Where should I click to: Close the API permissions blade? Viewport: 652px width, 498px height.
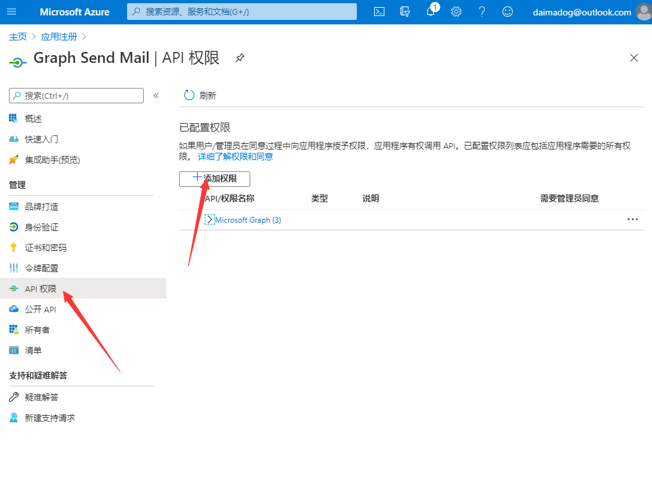633,58
